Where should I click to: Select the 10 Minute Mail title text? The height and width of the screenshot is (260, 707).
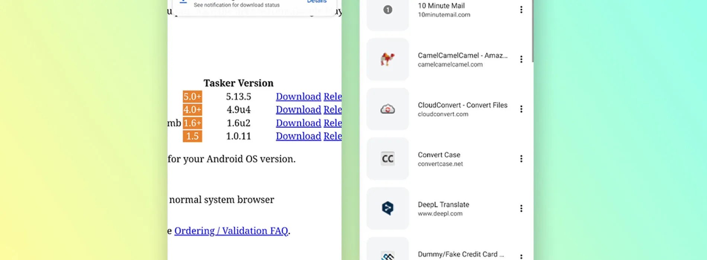tap(441, 6)
